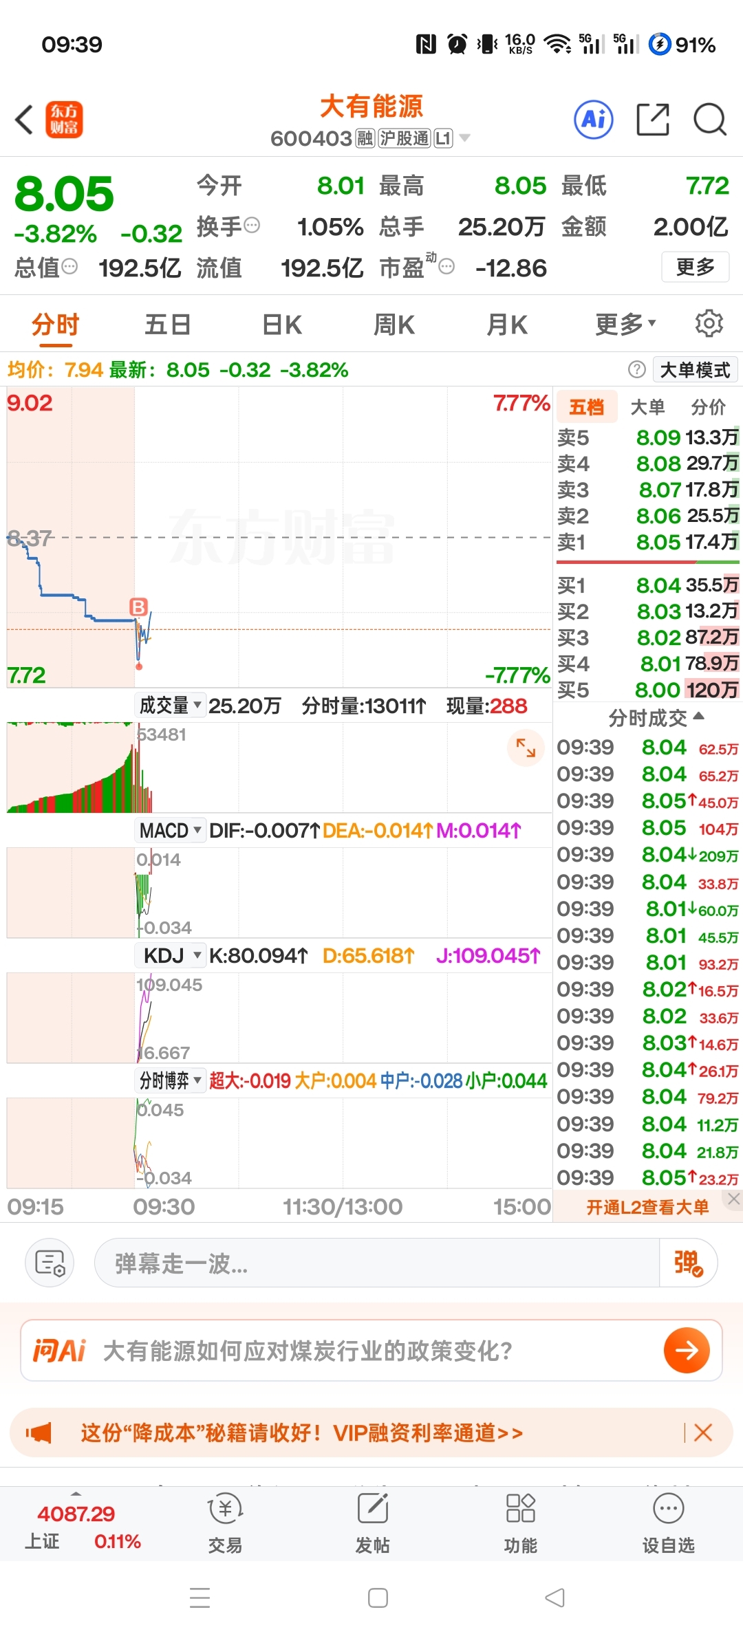Open the MACD indicator dropdown
Image resolution: width=743 pixels, height=1634 pixels.
point(170,830)
